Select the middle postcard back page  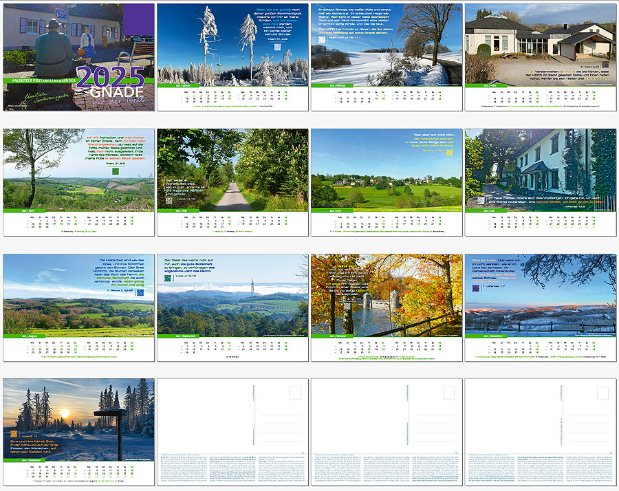point(387,432)
